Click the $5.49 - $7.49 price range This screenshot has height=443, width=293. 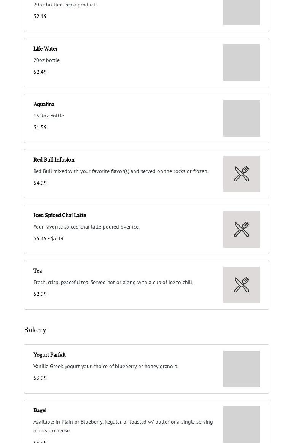pyautogui.click(x=48, y=238)
